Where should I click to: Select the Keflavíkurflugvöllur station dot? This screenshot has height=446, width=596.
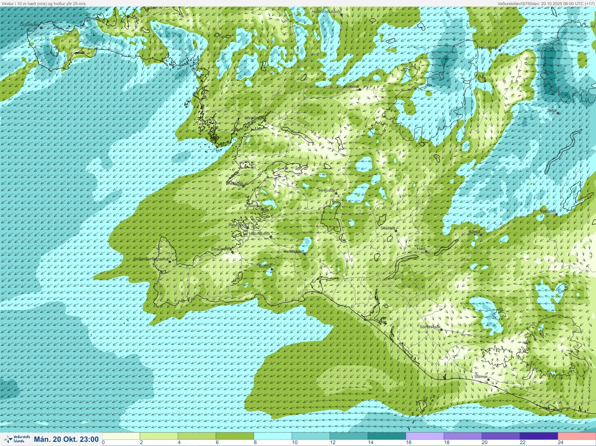170,261
